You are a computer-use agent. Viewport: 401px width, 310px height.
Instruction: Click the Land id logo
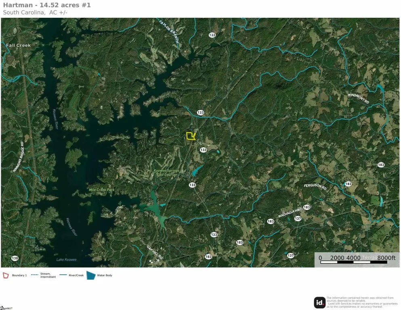(320, 302)
